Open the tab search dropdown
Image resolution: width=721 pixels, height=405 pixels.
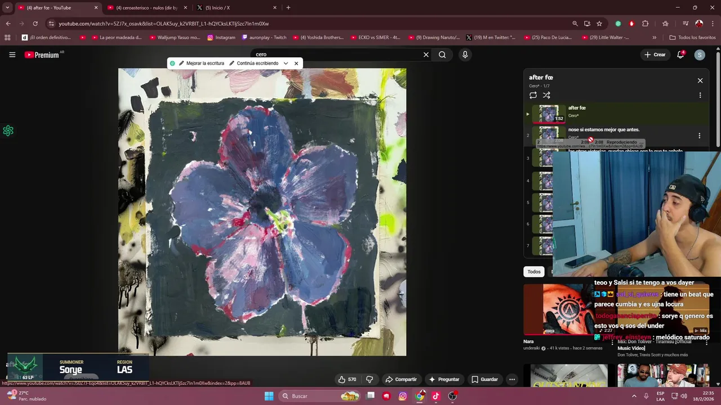click(x=7, y=7)
